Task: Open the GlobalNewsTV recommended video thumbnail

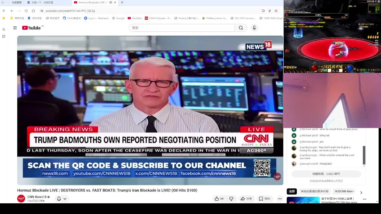Action: [303, 200]
